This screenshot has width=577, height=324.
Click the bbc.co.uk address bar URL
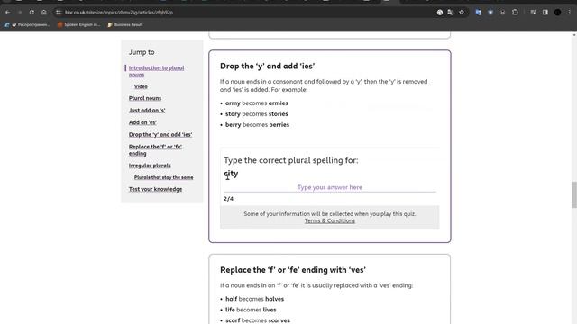[x=118, y=12]
